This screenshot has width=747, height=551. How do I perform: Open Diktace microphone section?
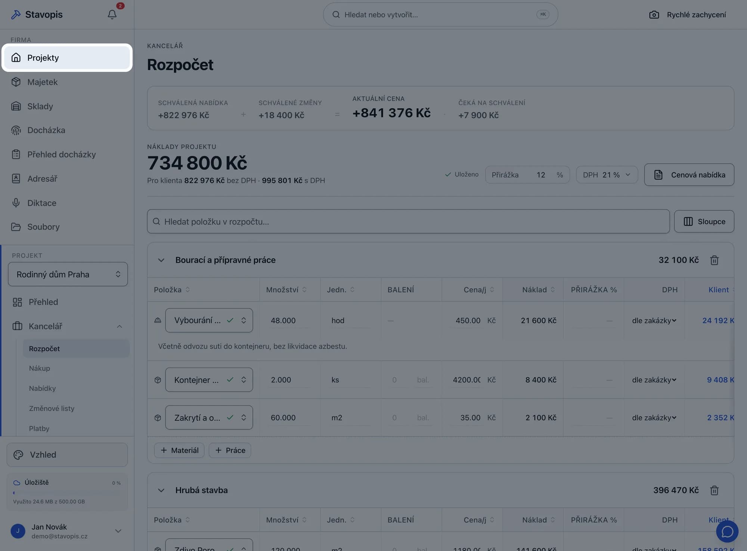coord(67,203)
